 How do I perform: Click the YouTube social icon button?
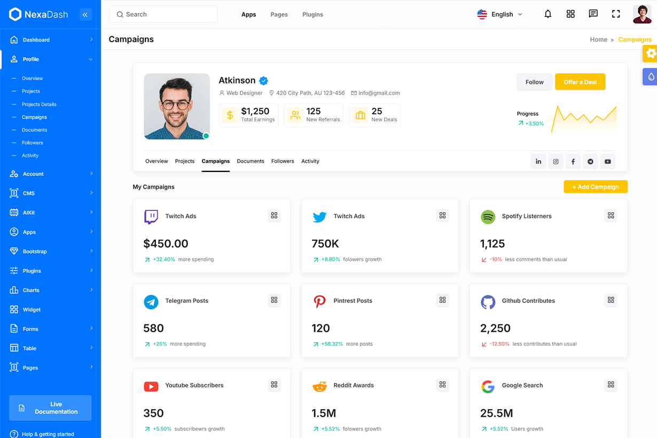coord(607,161)
